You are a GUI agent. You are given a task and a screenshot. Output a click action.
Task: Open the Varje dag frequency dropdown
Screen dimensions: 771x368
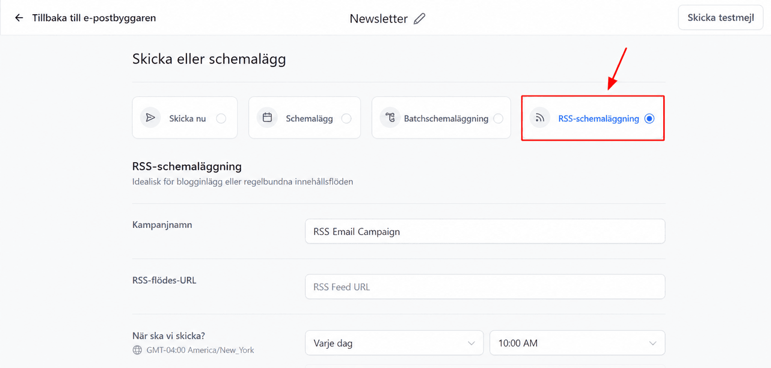click(394, 343)
